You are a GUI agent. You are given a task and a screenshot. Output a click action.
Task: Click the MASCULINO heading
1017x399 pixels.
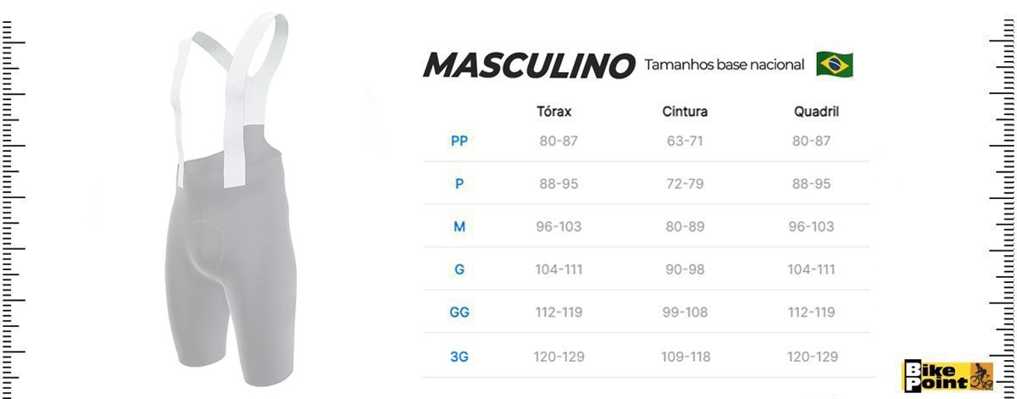529,65
